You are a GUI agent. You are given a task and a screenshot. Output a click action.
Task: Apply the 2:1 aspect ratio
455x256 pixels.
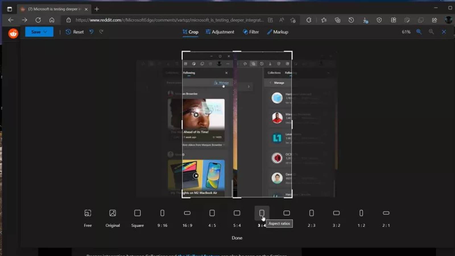pyautogui.click(x=386, y=213)
